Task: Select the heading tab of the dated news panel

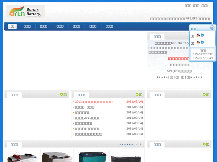Action: pos(81,95)
